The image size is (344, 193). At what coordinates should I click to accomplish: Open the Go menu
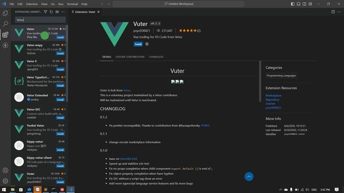point(53,4)
